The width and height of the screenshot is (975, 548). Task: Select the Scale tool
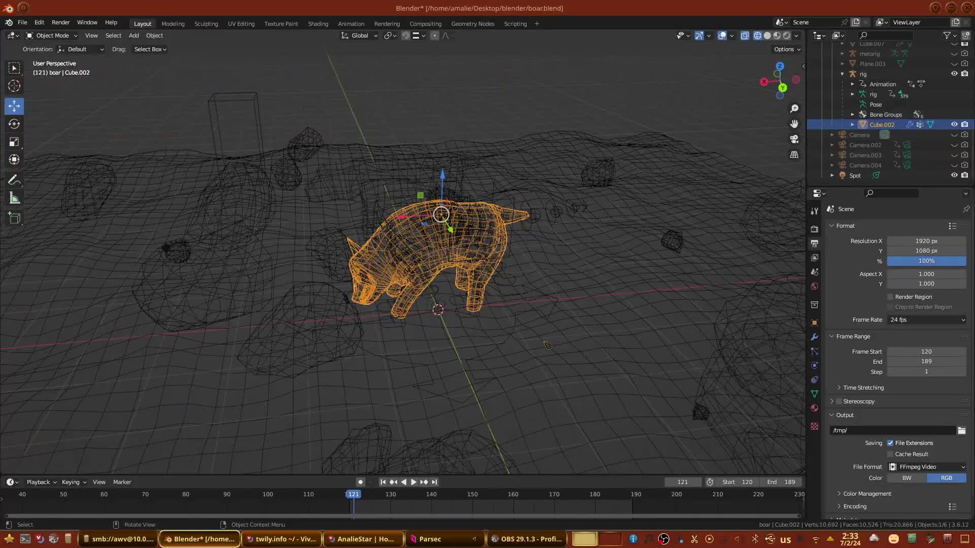pyautogui.click(x=14, y=142)
